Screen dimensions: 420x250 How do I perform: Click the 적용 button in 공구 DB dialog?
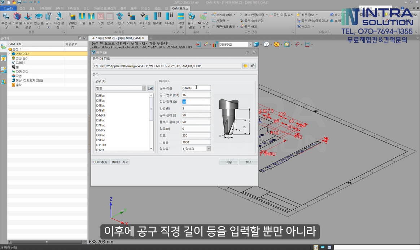coord(229,162)
